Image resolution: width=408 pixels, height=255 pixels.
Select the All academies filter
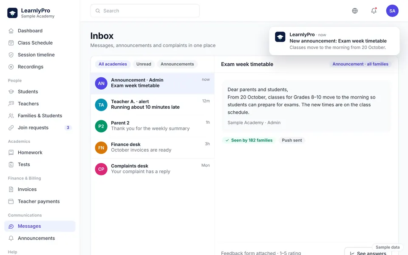tap(113, 64)
